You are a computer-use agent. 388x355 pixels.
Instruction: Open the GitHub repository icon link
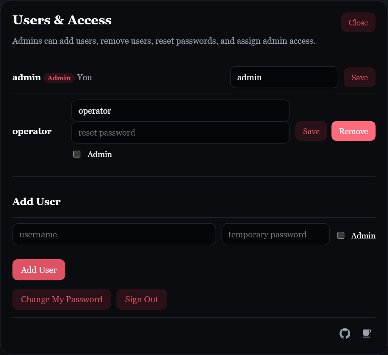[345, 333]
